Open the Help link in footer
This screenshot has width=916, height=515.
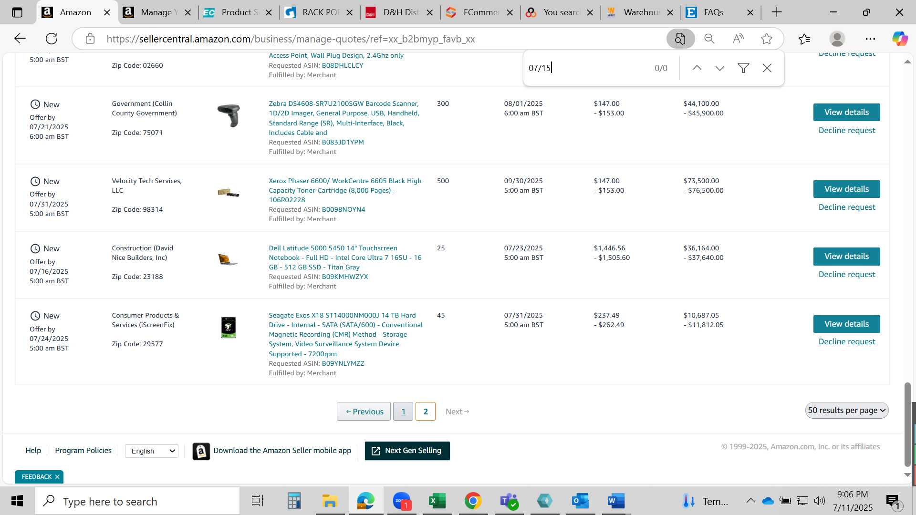pos(33,451)
